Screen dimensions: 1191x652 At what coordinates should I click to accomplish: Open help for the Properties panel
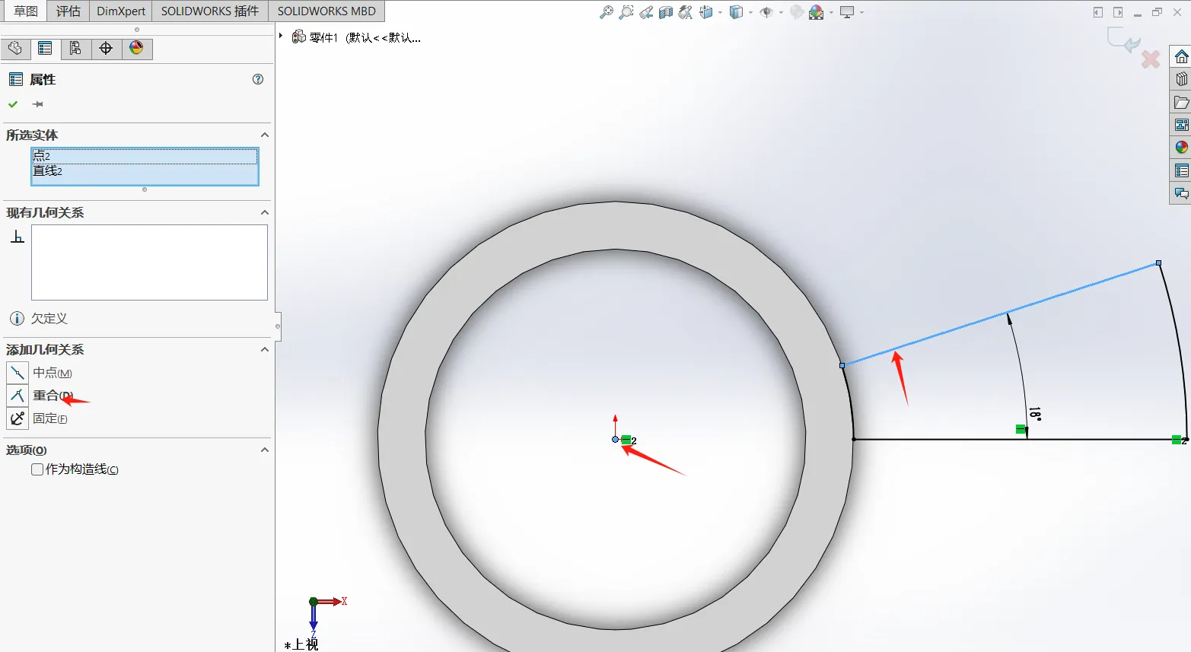point(258,79)
